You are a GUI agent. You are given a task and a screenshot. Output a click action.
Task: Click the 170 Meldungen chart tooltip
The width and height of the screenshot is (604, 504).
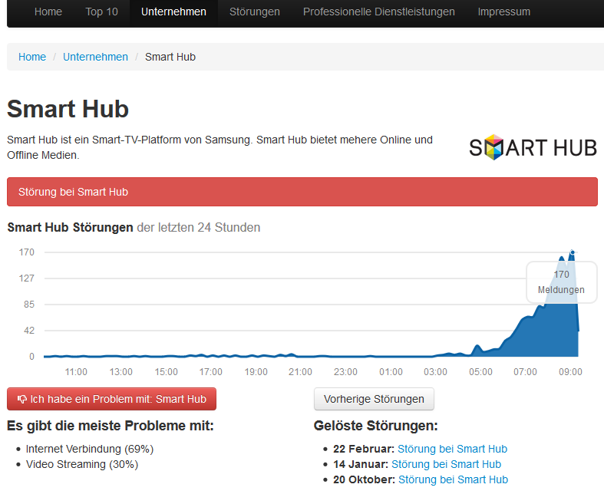(x=562, y=282)
